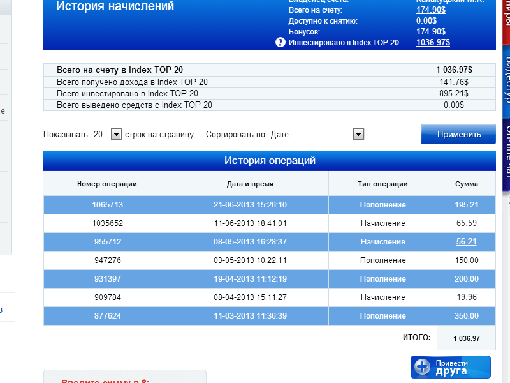Click the 0.00$ withdrawn funds value
510x383 pixels.
454,105
